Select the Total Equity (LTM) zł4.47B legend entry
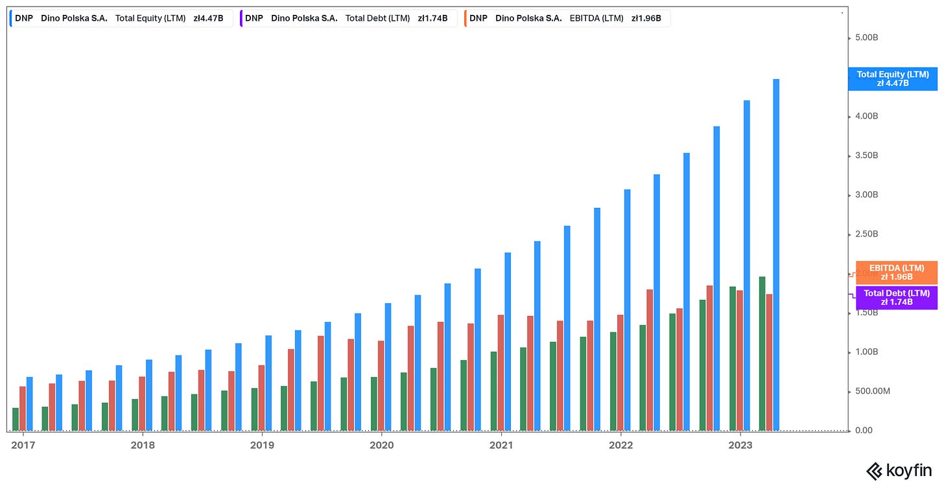The image size is (944, 487). pos(121,18)
